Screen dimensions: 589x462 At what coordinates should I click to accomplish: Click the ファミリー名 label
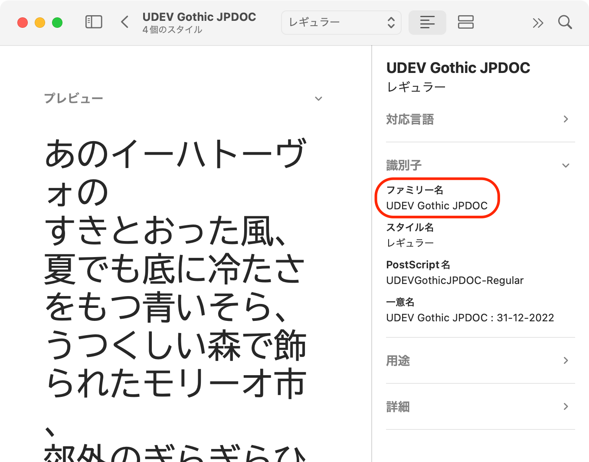415,190
